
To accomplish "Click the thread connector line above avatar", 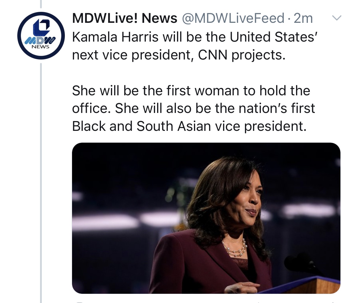I will point(41,3).
